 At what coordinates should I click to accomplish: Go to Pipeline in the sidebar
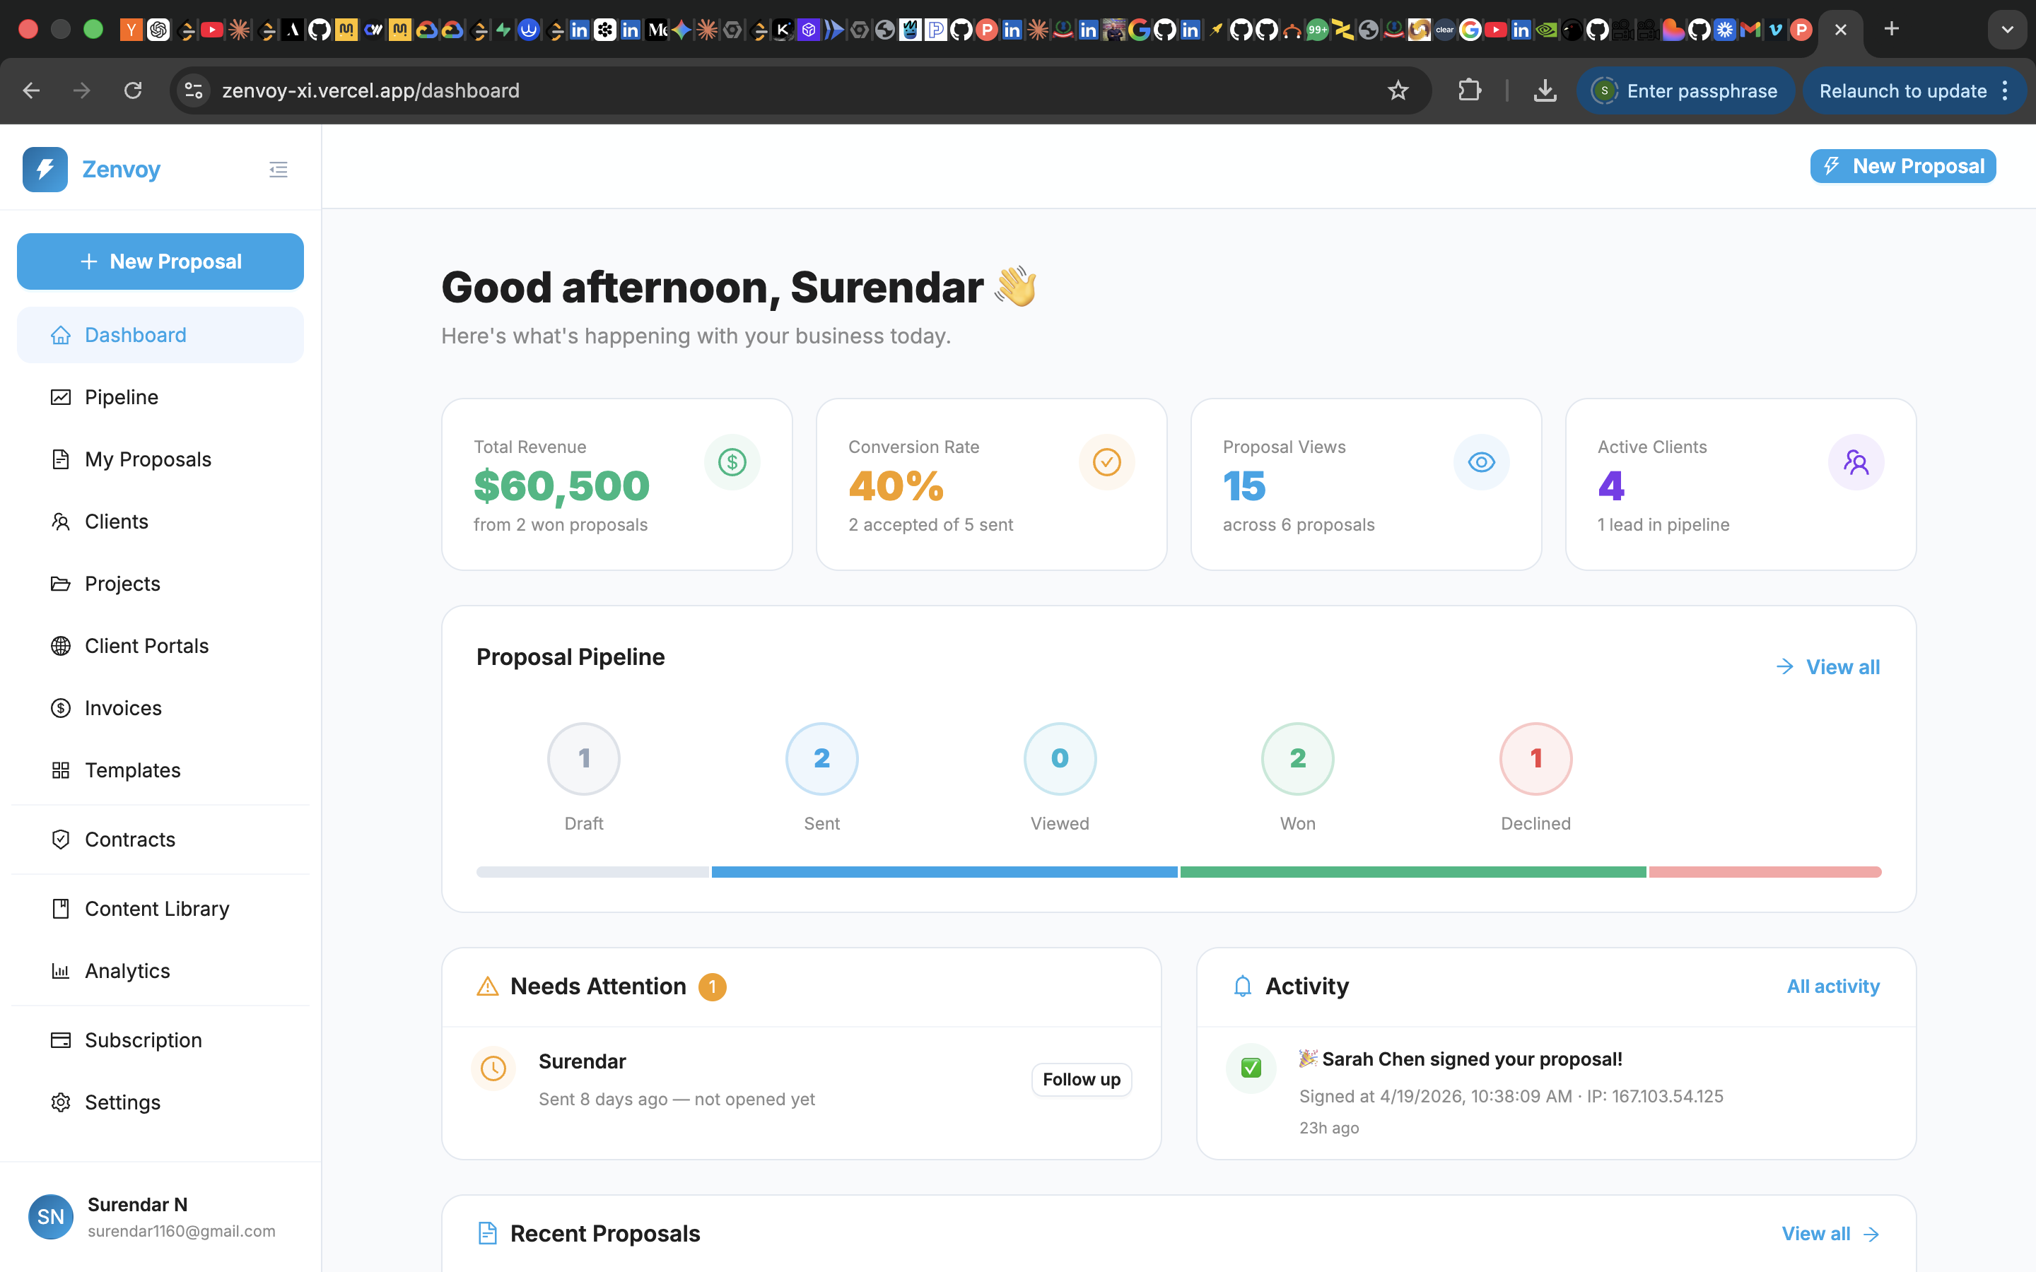(121, 397)
